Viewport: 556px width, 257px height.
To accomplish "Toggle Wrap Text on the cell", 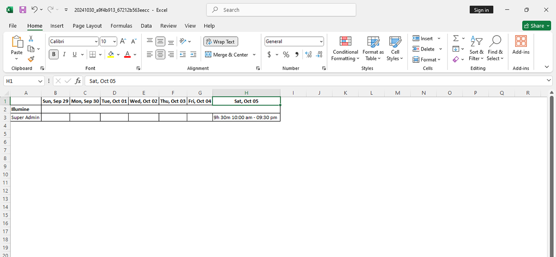I will pyautogui.click(x=221, y=42).
